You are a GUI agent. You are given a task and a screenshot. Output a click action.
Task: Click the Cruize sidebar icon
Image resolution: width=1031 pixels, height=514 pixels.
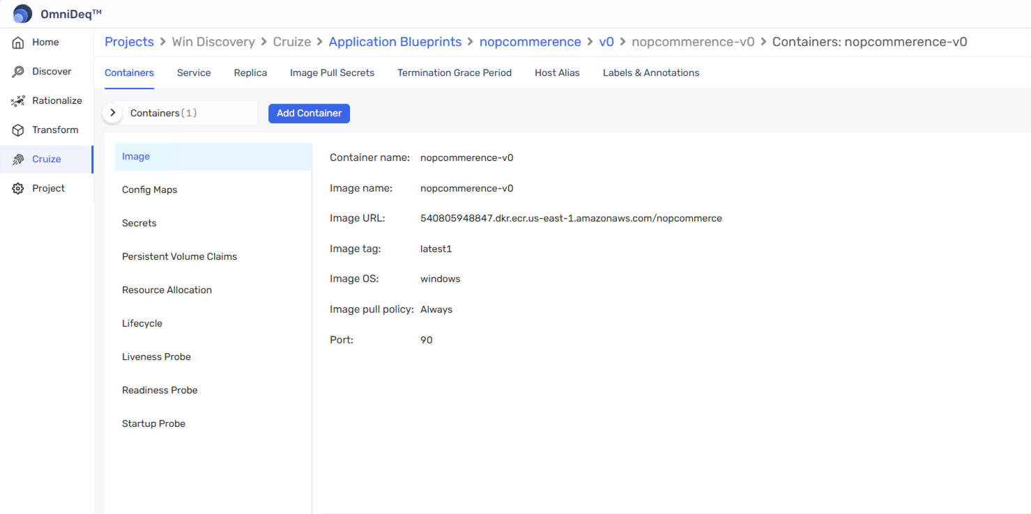click(17, 159)
